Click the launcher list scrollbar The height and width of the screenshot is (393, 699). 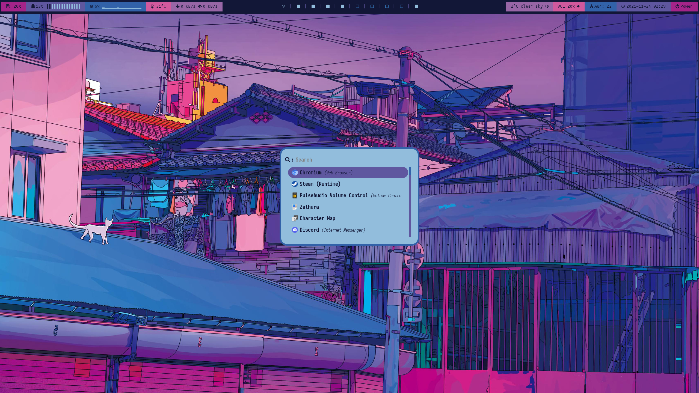click(x=410, y=202)
